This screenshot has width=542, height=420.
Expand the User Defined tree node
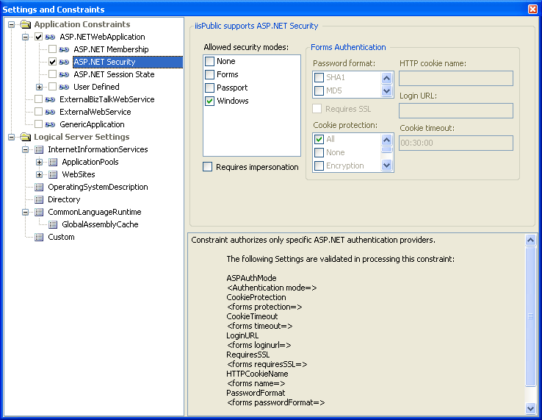[x=40, y=87]
